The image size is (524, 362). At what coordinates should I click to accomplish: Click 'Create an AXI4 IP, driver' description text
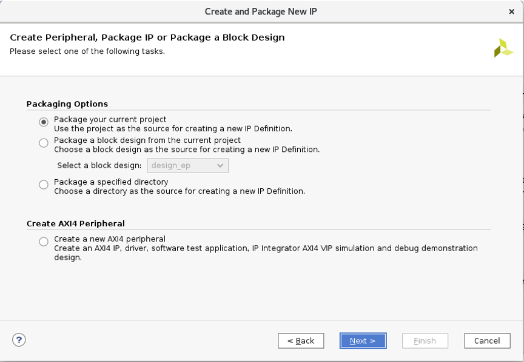pyautogui.click(x=266, y=253)
